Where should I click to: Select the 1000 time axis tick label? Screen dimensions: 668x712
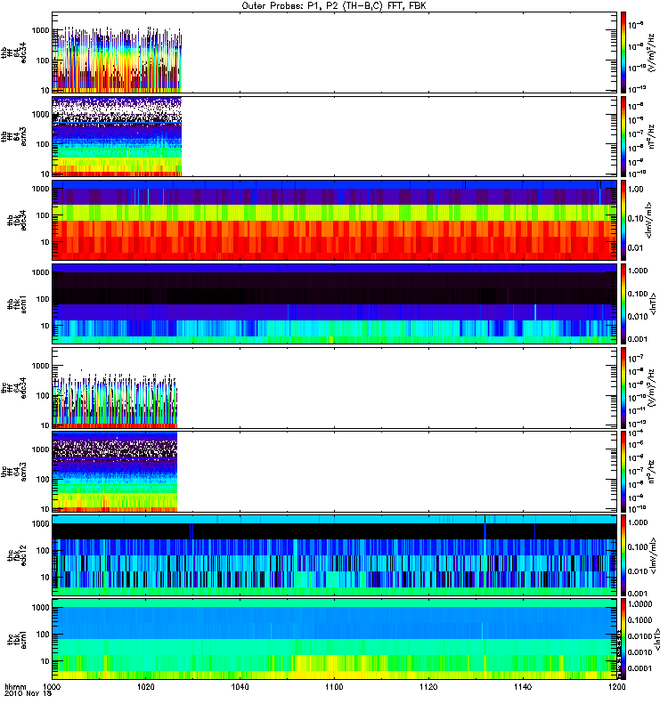[x=52, y=686]
